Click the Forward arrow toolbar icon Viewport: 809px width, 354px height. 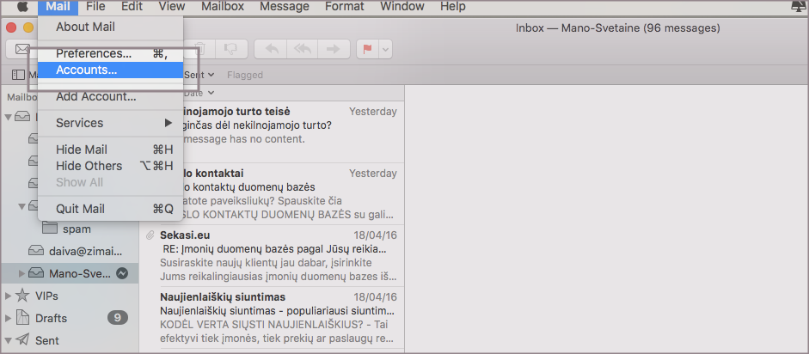(x=332, y=49)
